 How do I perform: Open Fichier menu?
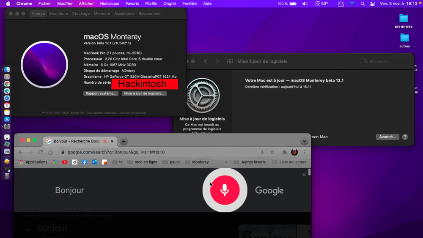pyautogui.click(x=44, y=3)
